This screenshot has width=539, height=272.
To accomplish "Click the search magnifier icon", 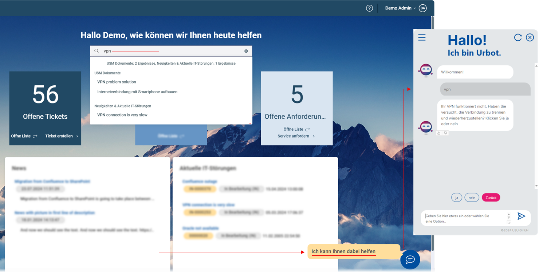I will coord(97,51).
